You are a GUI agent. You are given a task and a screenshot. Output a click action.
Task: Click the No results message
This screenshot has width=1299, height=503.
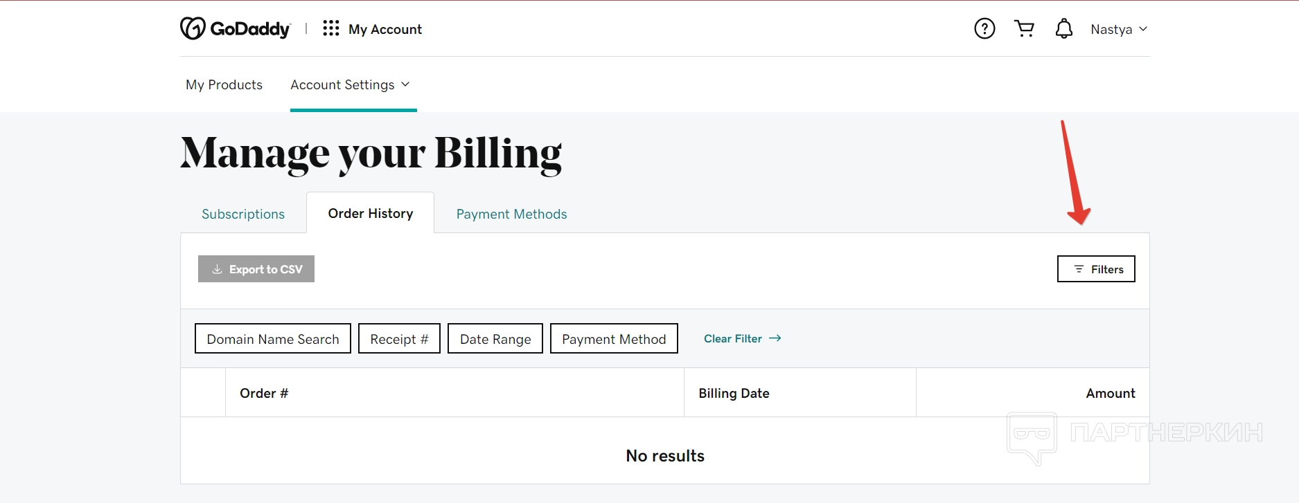665,455
